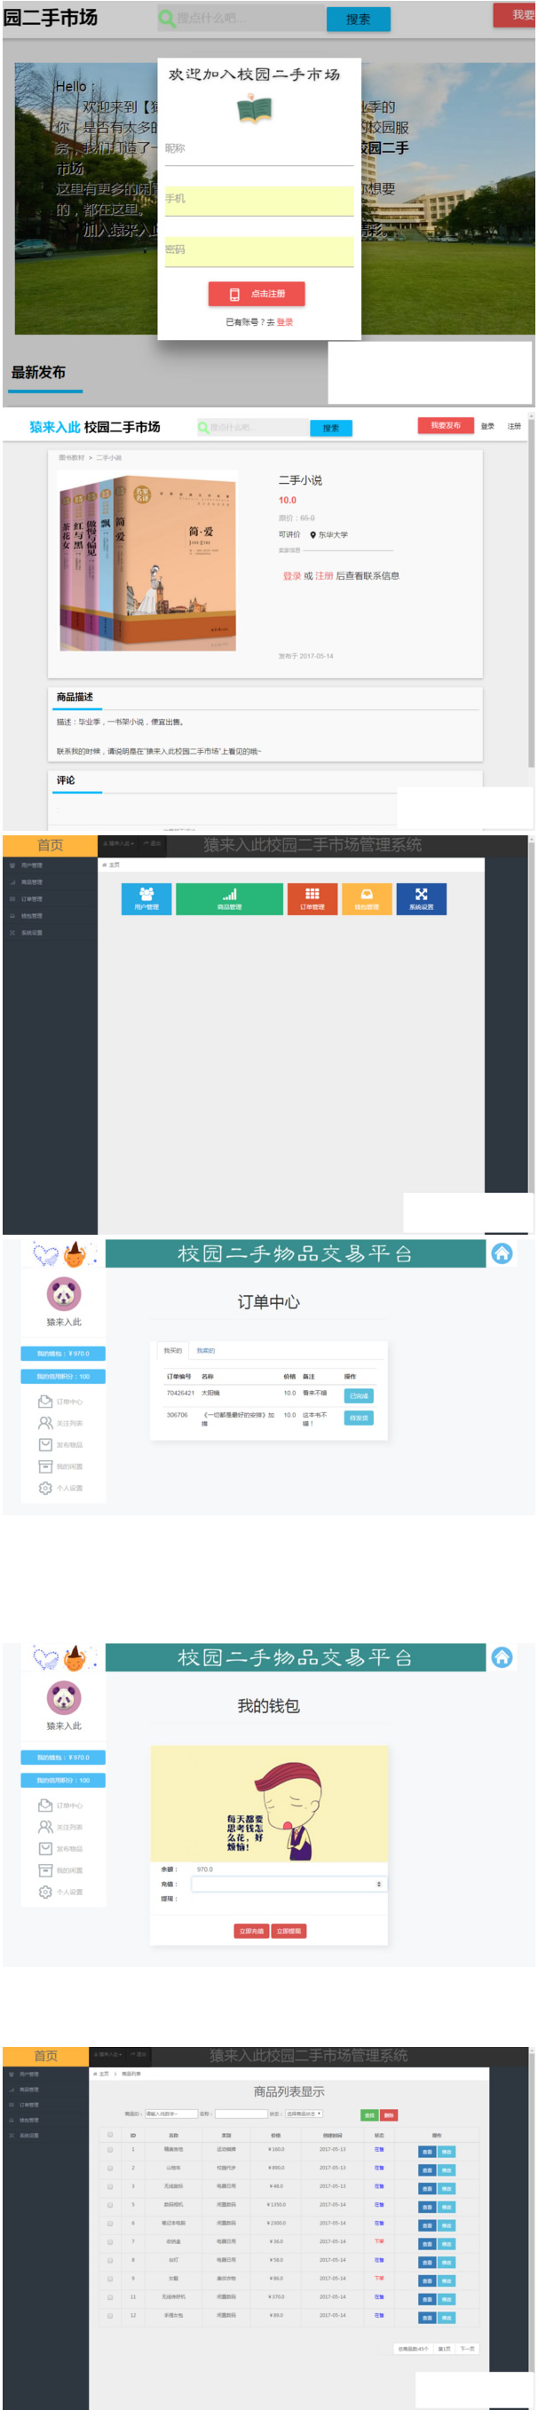Select the checkbox for product ID 12

pyautogui.click(x=110, y=2314)
